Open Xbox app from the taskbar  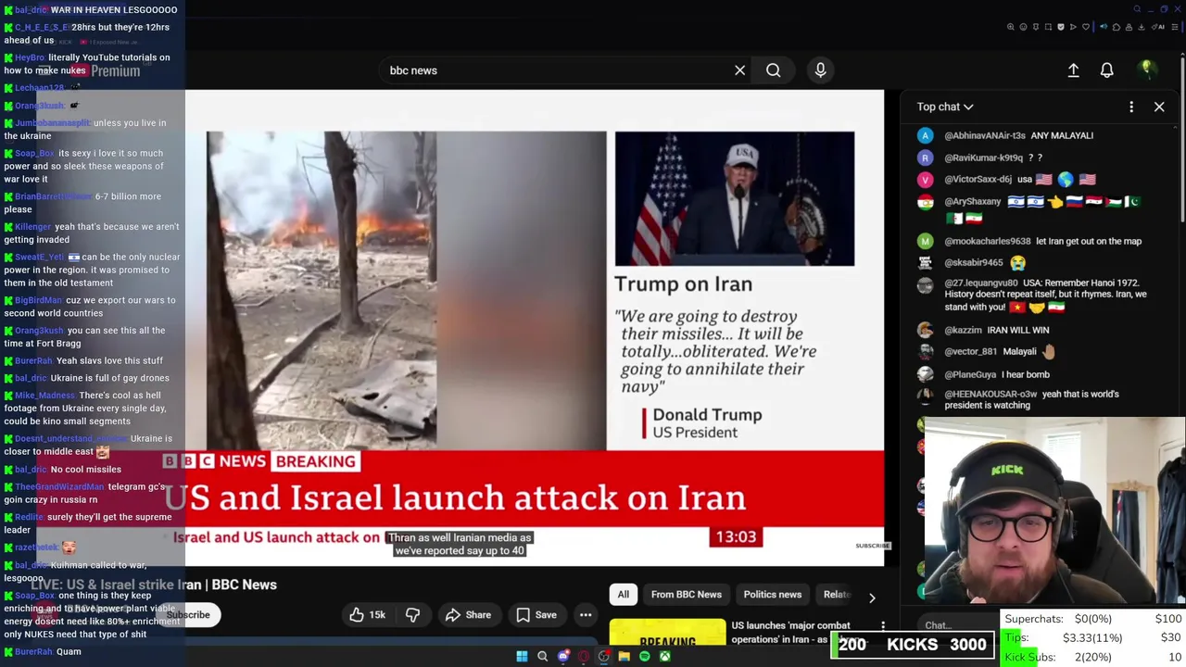pos(665,656)
